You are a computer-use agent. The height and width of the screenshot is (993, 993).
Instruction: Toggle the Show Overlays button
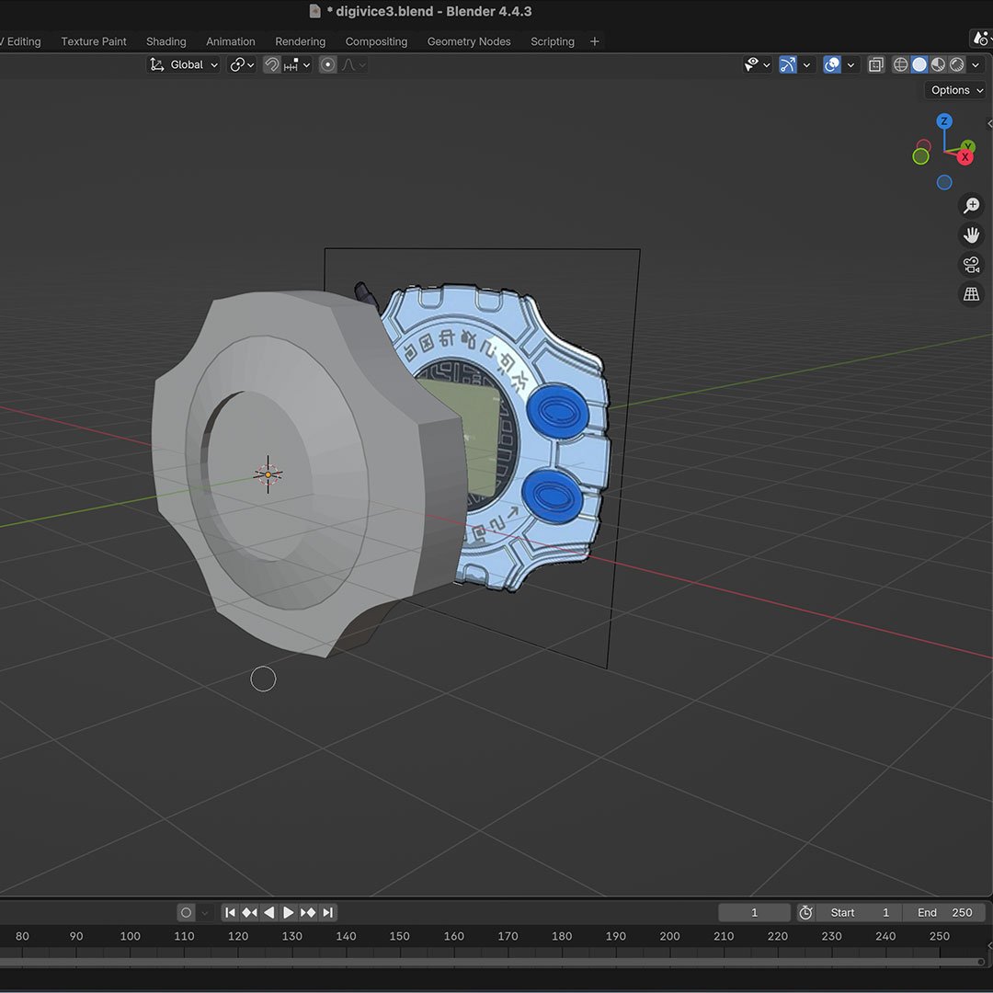pyautogui.click(x=832, y=64)
